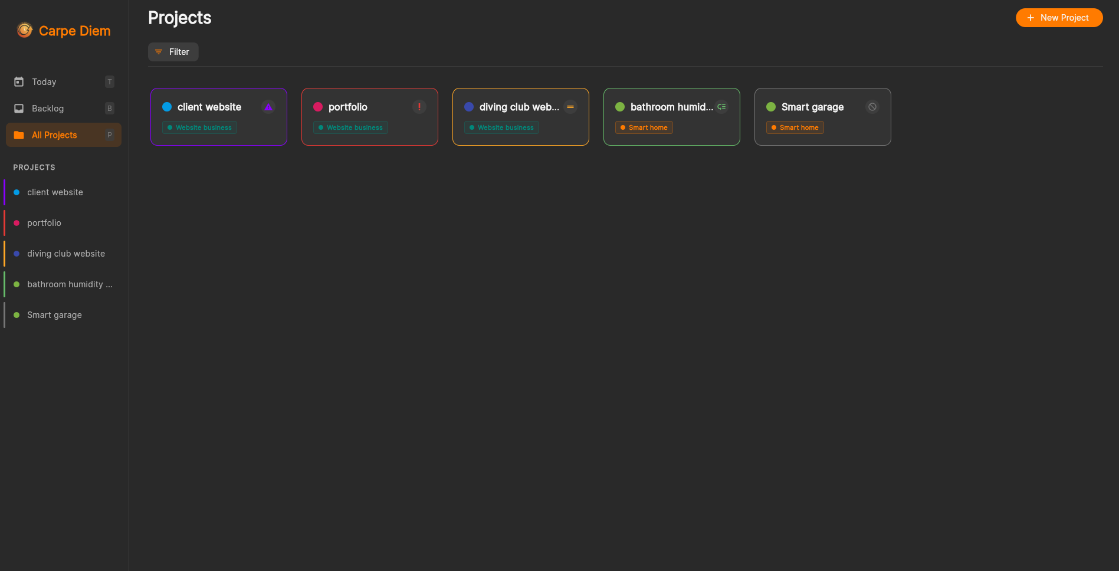Click the orange equals icon on diving club card
1119x571 pixels.
point(570,107)
